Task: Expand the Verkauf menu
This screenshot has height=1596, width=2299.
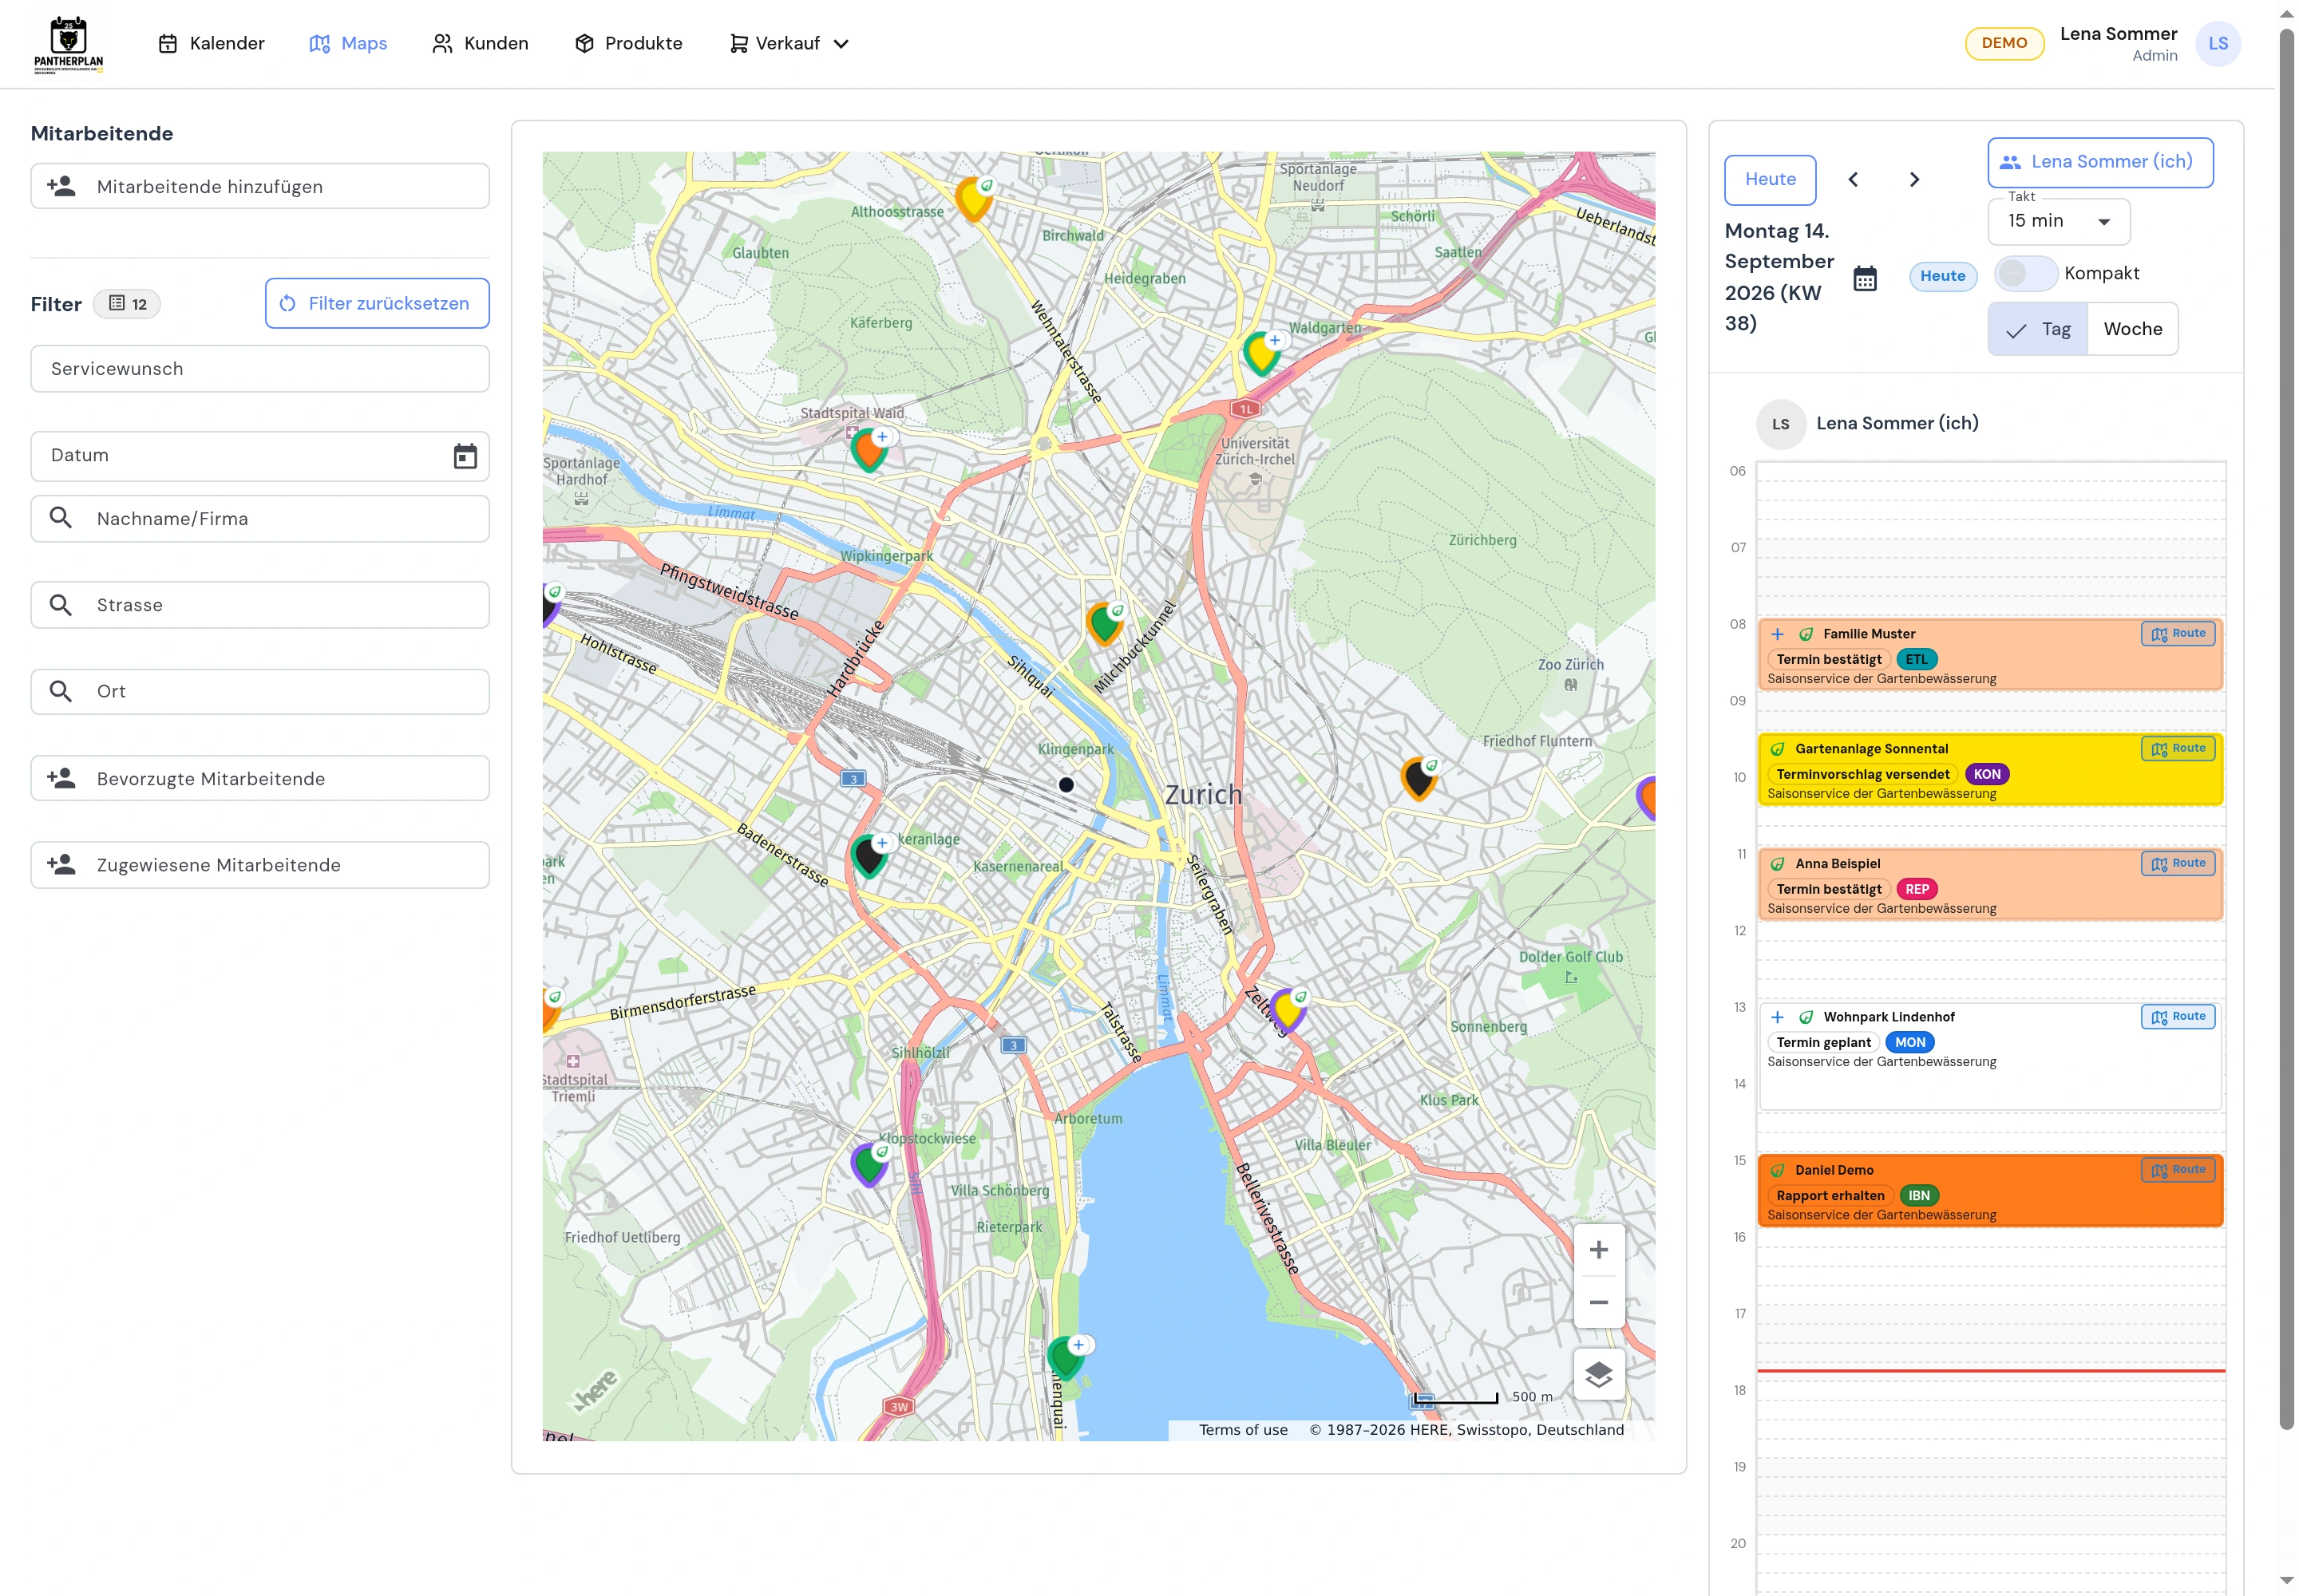Action: [x=789, y=44]
